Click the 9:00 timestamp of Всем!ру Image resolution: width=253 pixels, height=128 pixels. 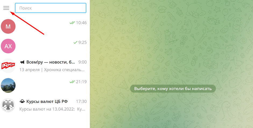pos(83,62)
